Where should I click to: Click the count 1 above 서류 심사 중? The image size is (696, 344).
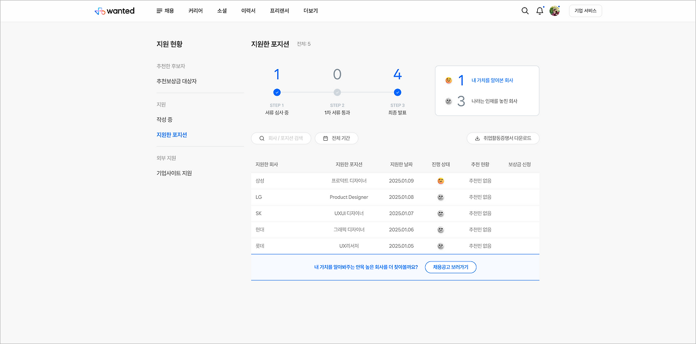pyautogui.click(x=277, y=74)
